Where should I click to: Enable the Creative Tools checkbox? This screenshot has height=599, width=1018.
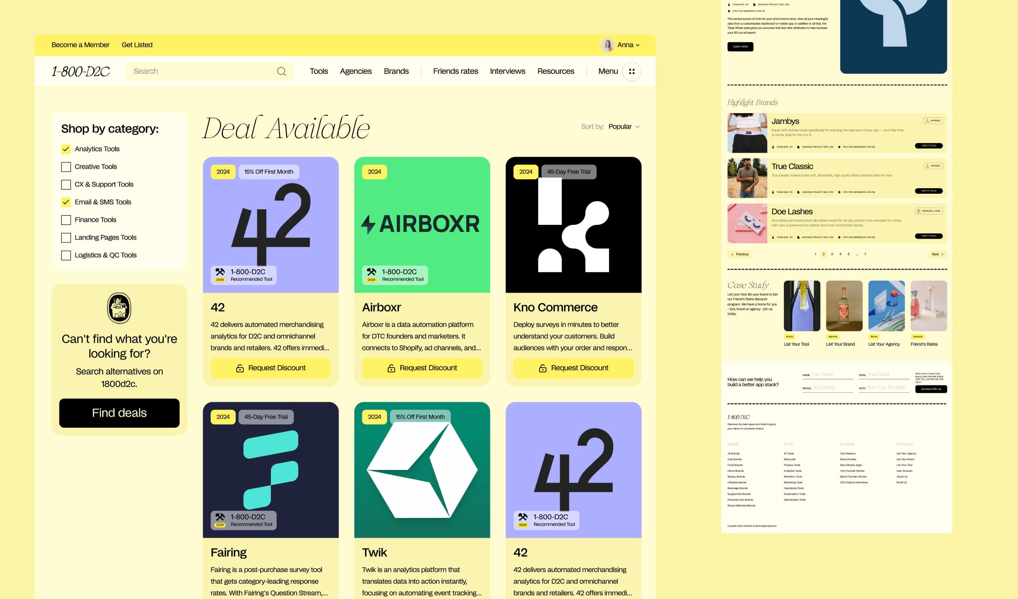pos(66,167)
